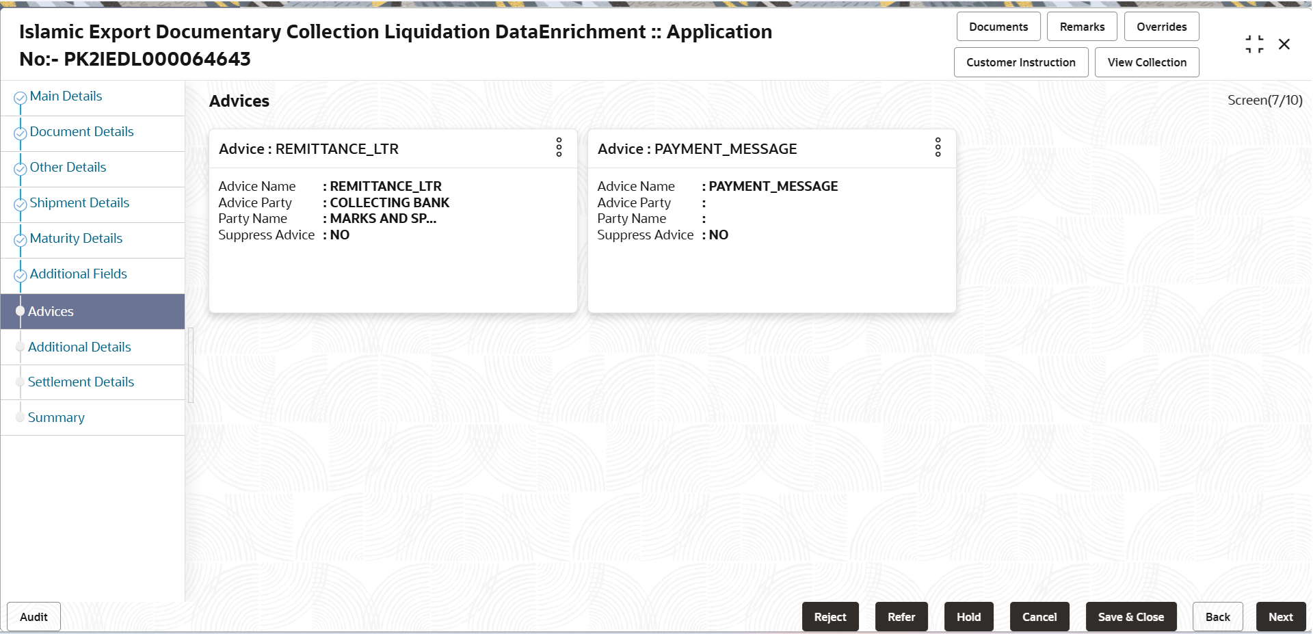Screen dimensions: 1313x634
Task: Open the Documents button
Action: (x=998, y=27)
